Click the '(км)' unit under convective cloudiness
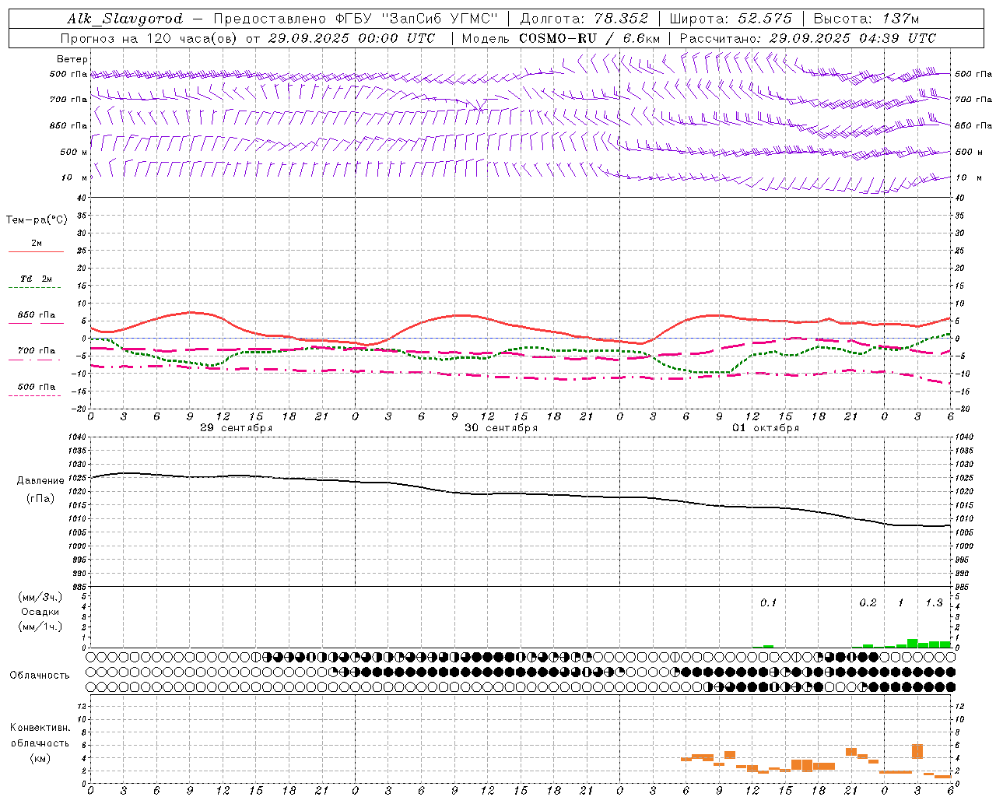The width and height of the screenshot is (996, 797). (40, 758)
